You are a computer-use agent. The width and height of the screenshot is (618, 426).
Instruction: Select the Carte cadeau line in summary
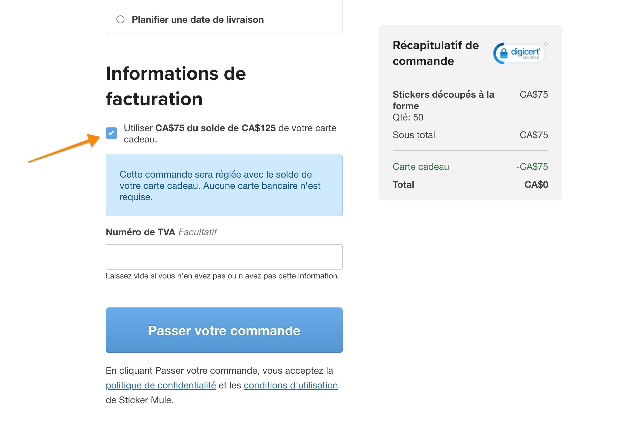(421, 166)
